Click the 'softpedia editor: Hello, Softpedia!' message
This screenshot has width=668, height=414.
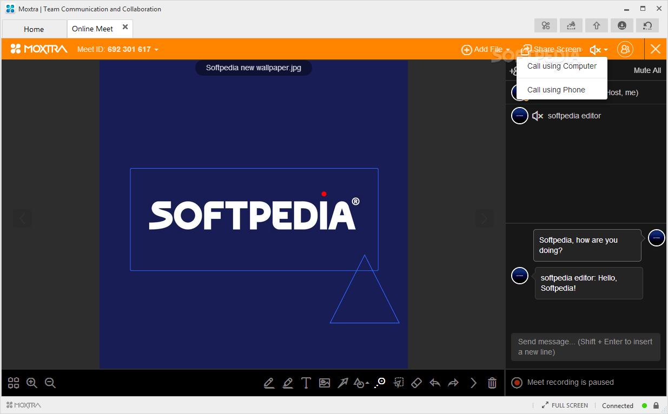click(588, 283)
